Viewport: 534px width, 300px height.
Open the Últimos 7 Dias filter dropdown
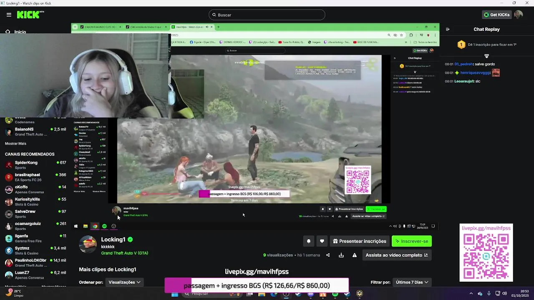[x=412, y=282]
